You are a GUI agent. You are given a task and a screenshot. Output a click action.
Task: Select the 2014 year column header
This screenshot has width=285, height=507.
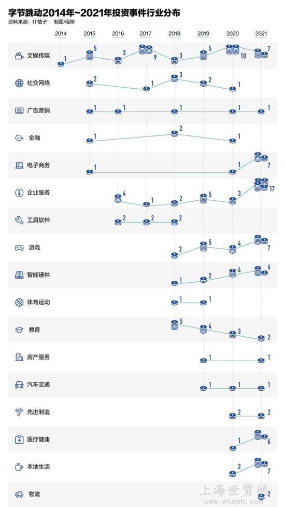(x=61, y=34)
